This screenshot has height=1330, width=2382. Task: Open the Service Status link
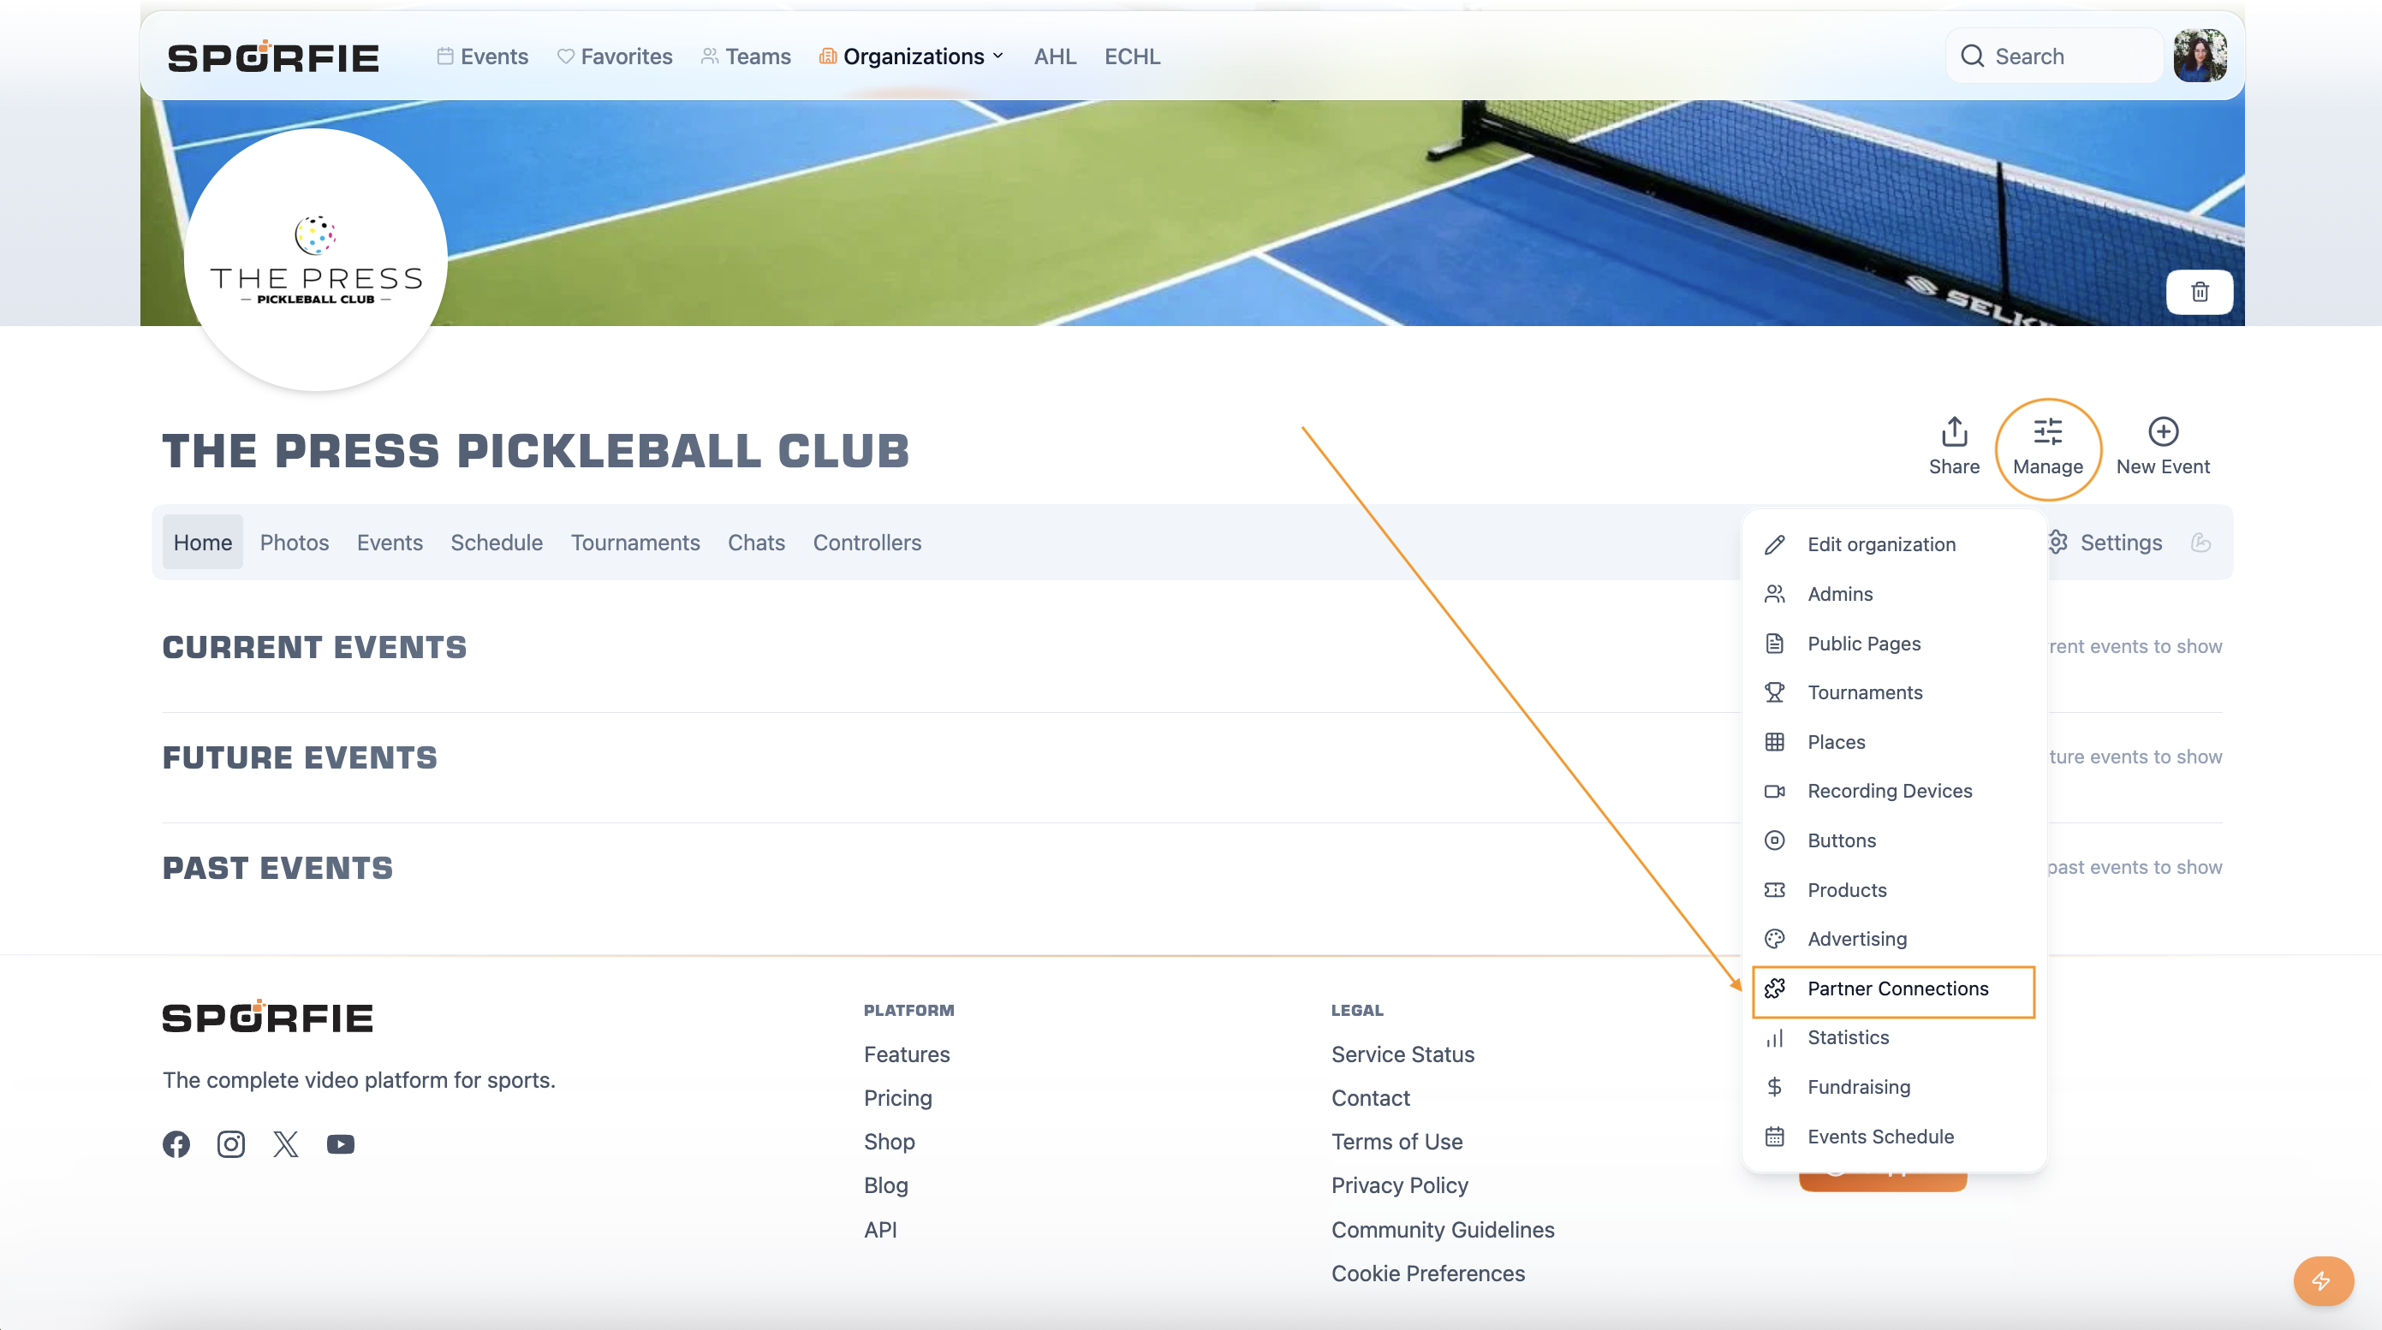pyautogui.click(x=1402, y=1054)
